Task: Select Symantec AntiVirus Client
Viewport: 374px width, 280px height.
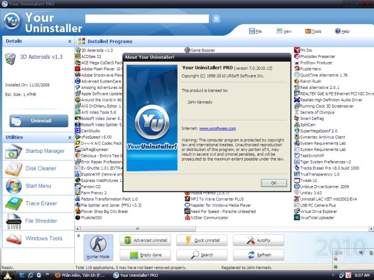Action: [320, 137]
